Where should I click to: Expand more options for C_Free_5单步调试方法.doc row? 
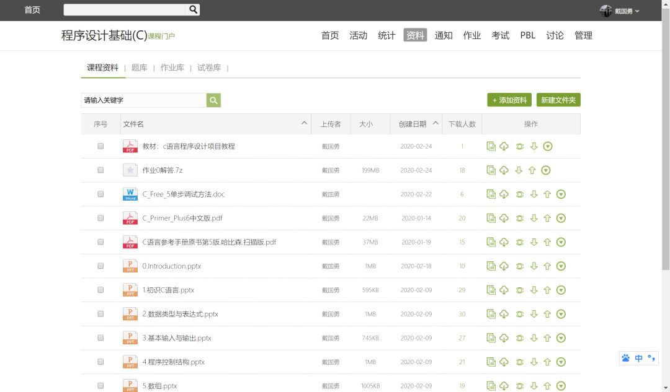(561, 194)
